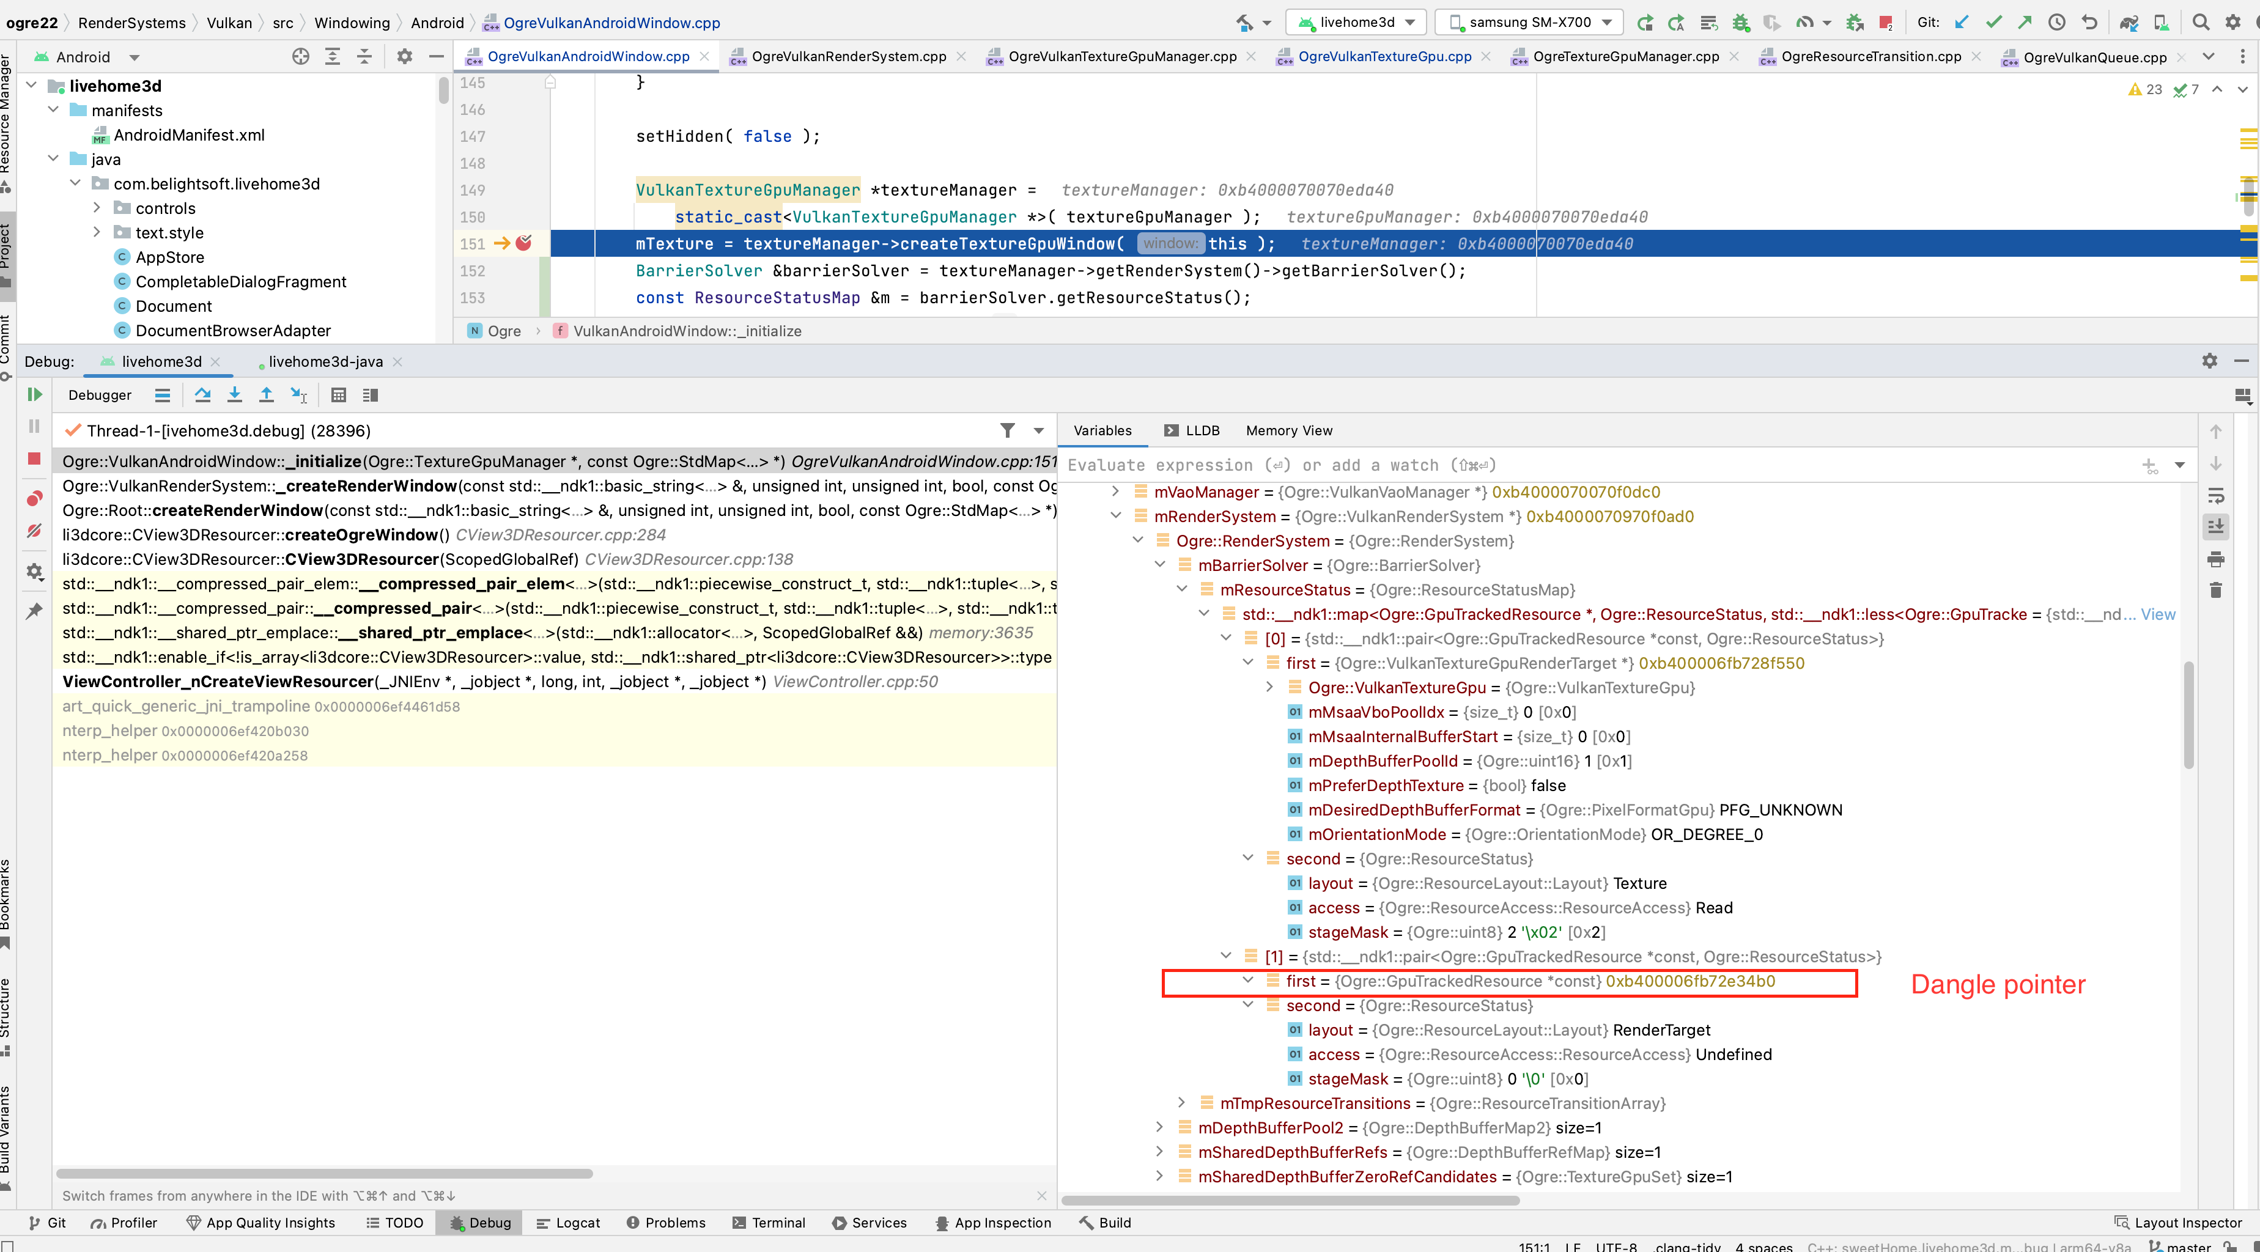Resume the debugged program
This screenshot has height=1252, width=2260.
tap(34, 395)
